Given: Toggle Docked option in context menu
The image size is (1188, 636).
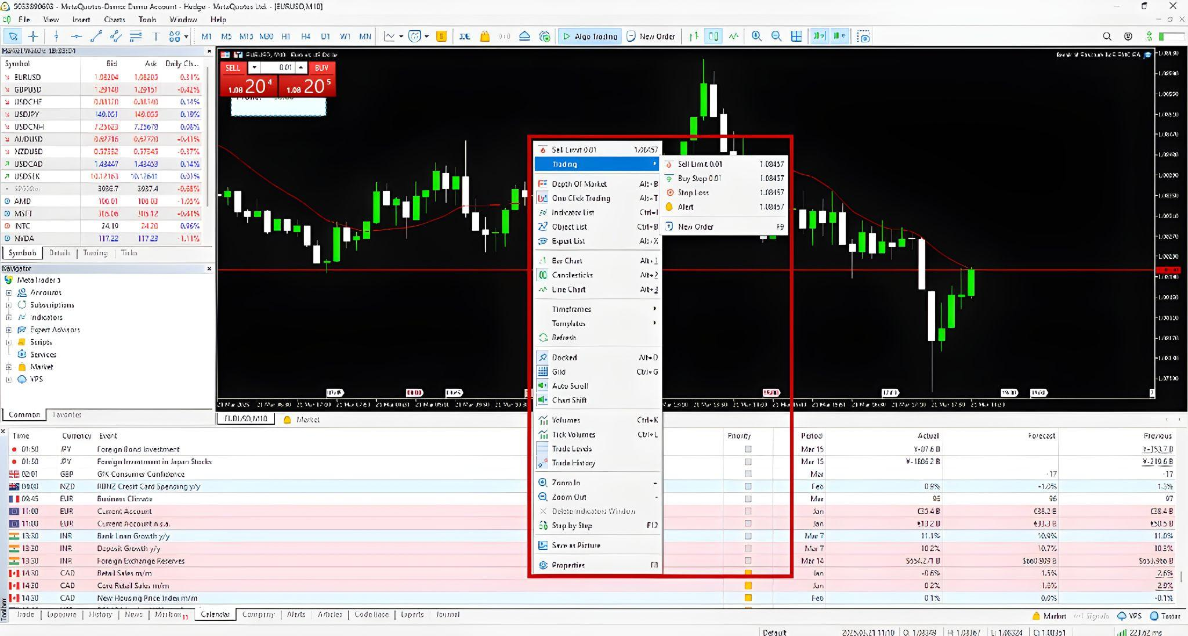Looking at the screenshot, I should tap(598, 357).
